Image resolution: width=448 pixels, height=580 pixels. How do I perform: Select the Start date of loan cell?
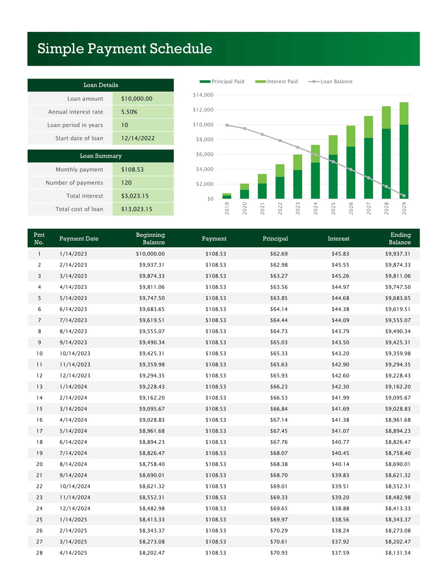[143, 138]
